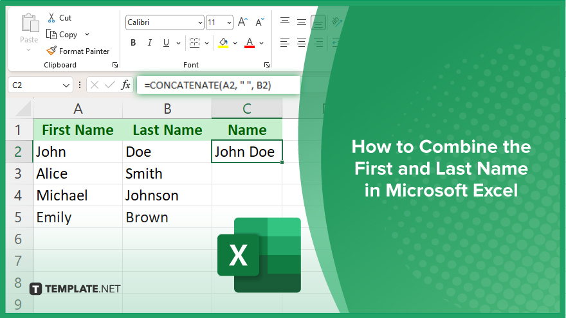
Task: Open the Calibri font name dropdown
Action: [x=200, y=22]
